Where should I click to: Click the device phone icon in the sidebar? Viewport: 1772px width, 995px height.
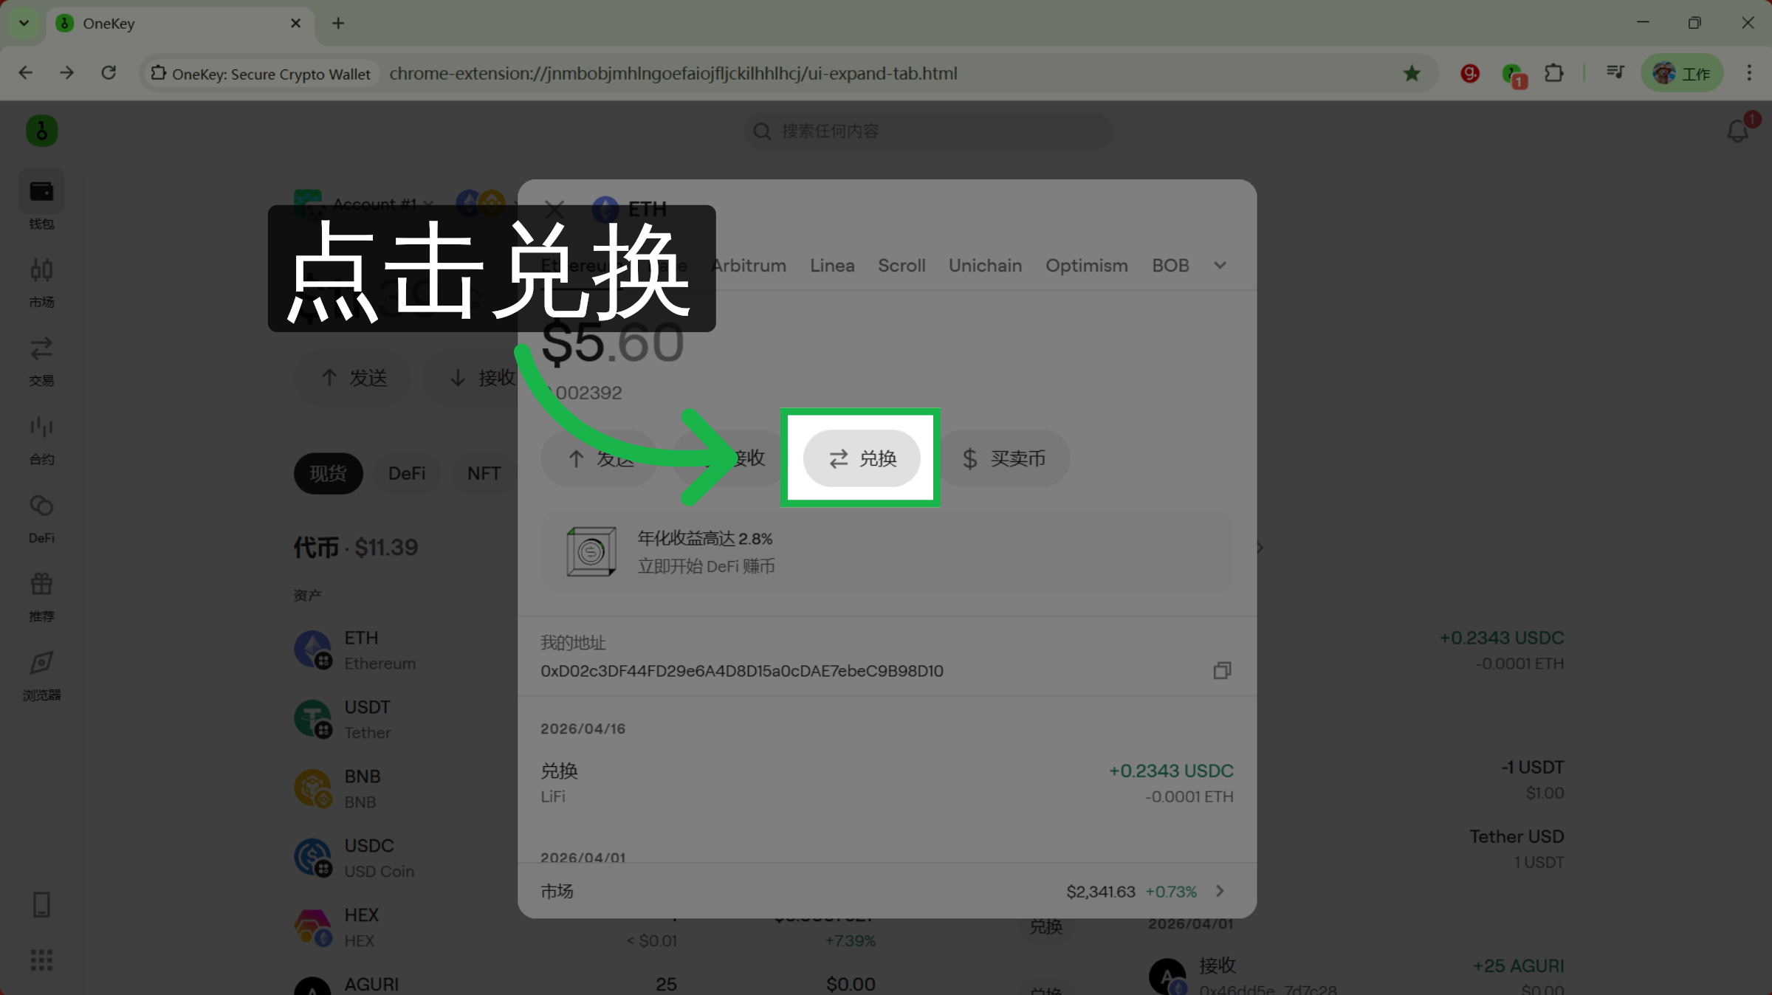point(41,904)
